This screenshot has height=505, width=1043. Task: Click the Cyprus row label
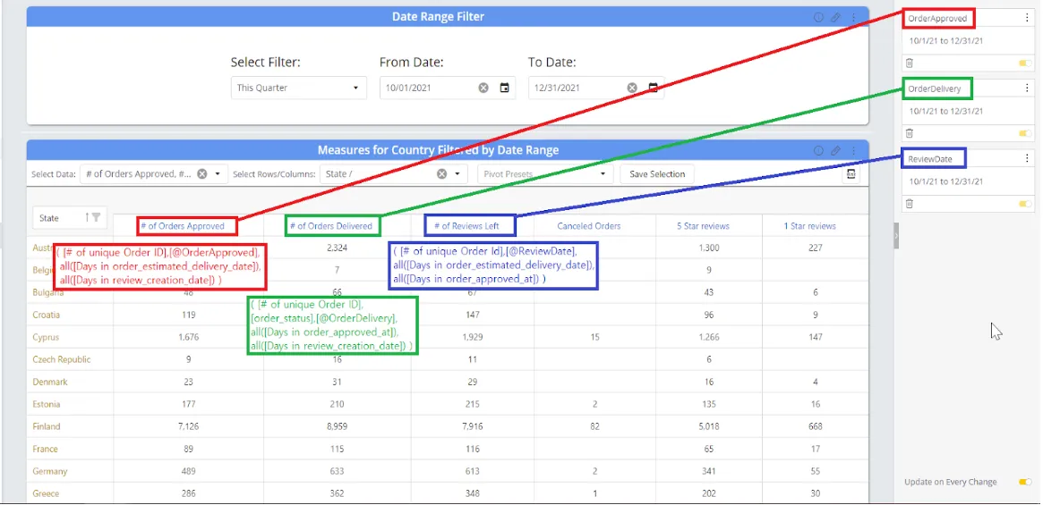click(46, 337)
